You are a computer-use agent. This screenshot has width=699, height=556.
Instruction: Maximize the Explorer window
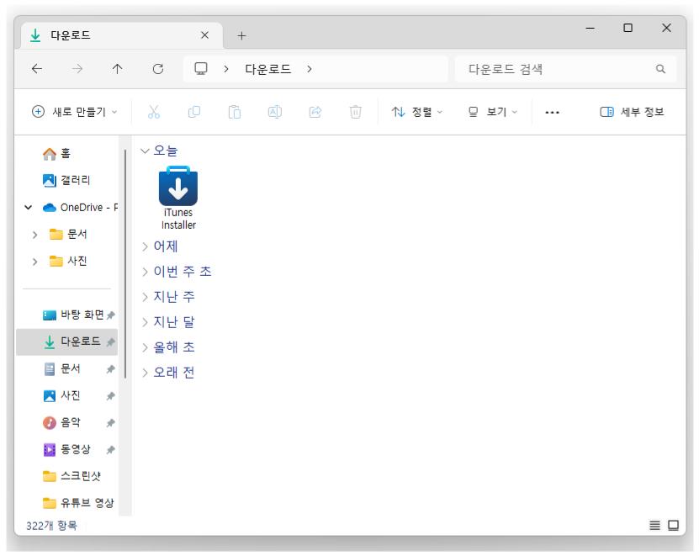coord(628,28)
